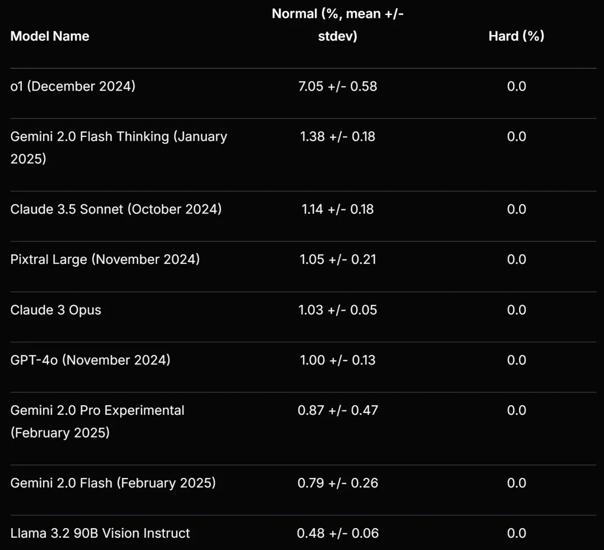Select the 1.38 +/- 0.18 score value
This screenshot has width=604, height=550.
[x=338, y=136]
